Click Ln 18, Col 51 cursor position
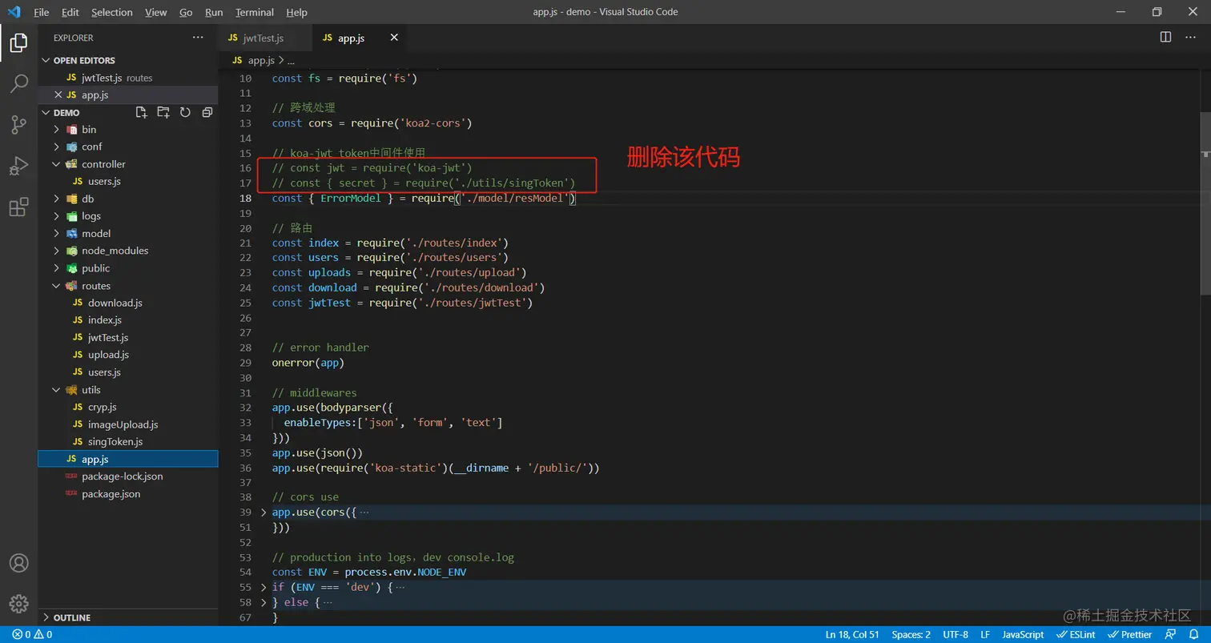The height and width of the screenshot is (643, 1211). tap(852, 635)
